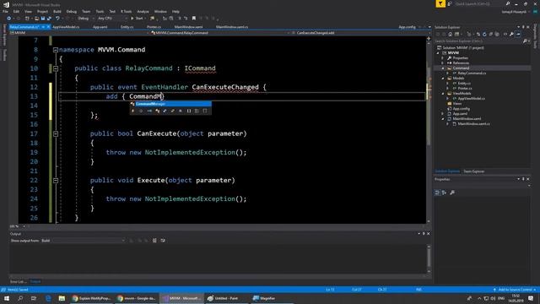
Task: Collapse the namespace MVVM.Command block
Action: tap(56, 50)
